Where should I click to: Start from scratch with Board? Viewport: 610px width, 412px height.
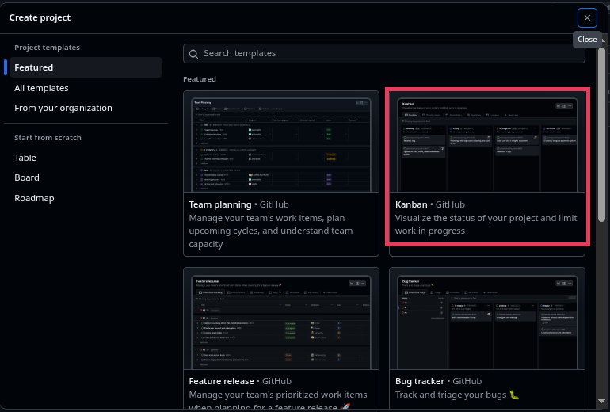click(27, 177)
